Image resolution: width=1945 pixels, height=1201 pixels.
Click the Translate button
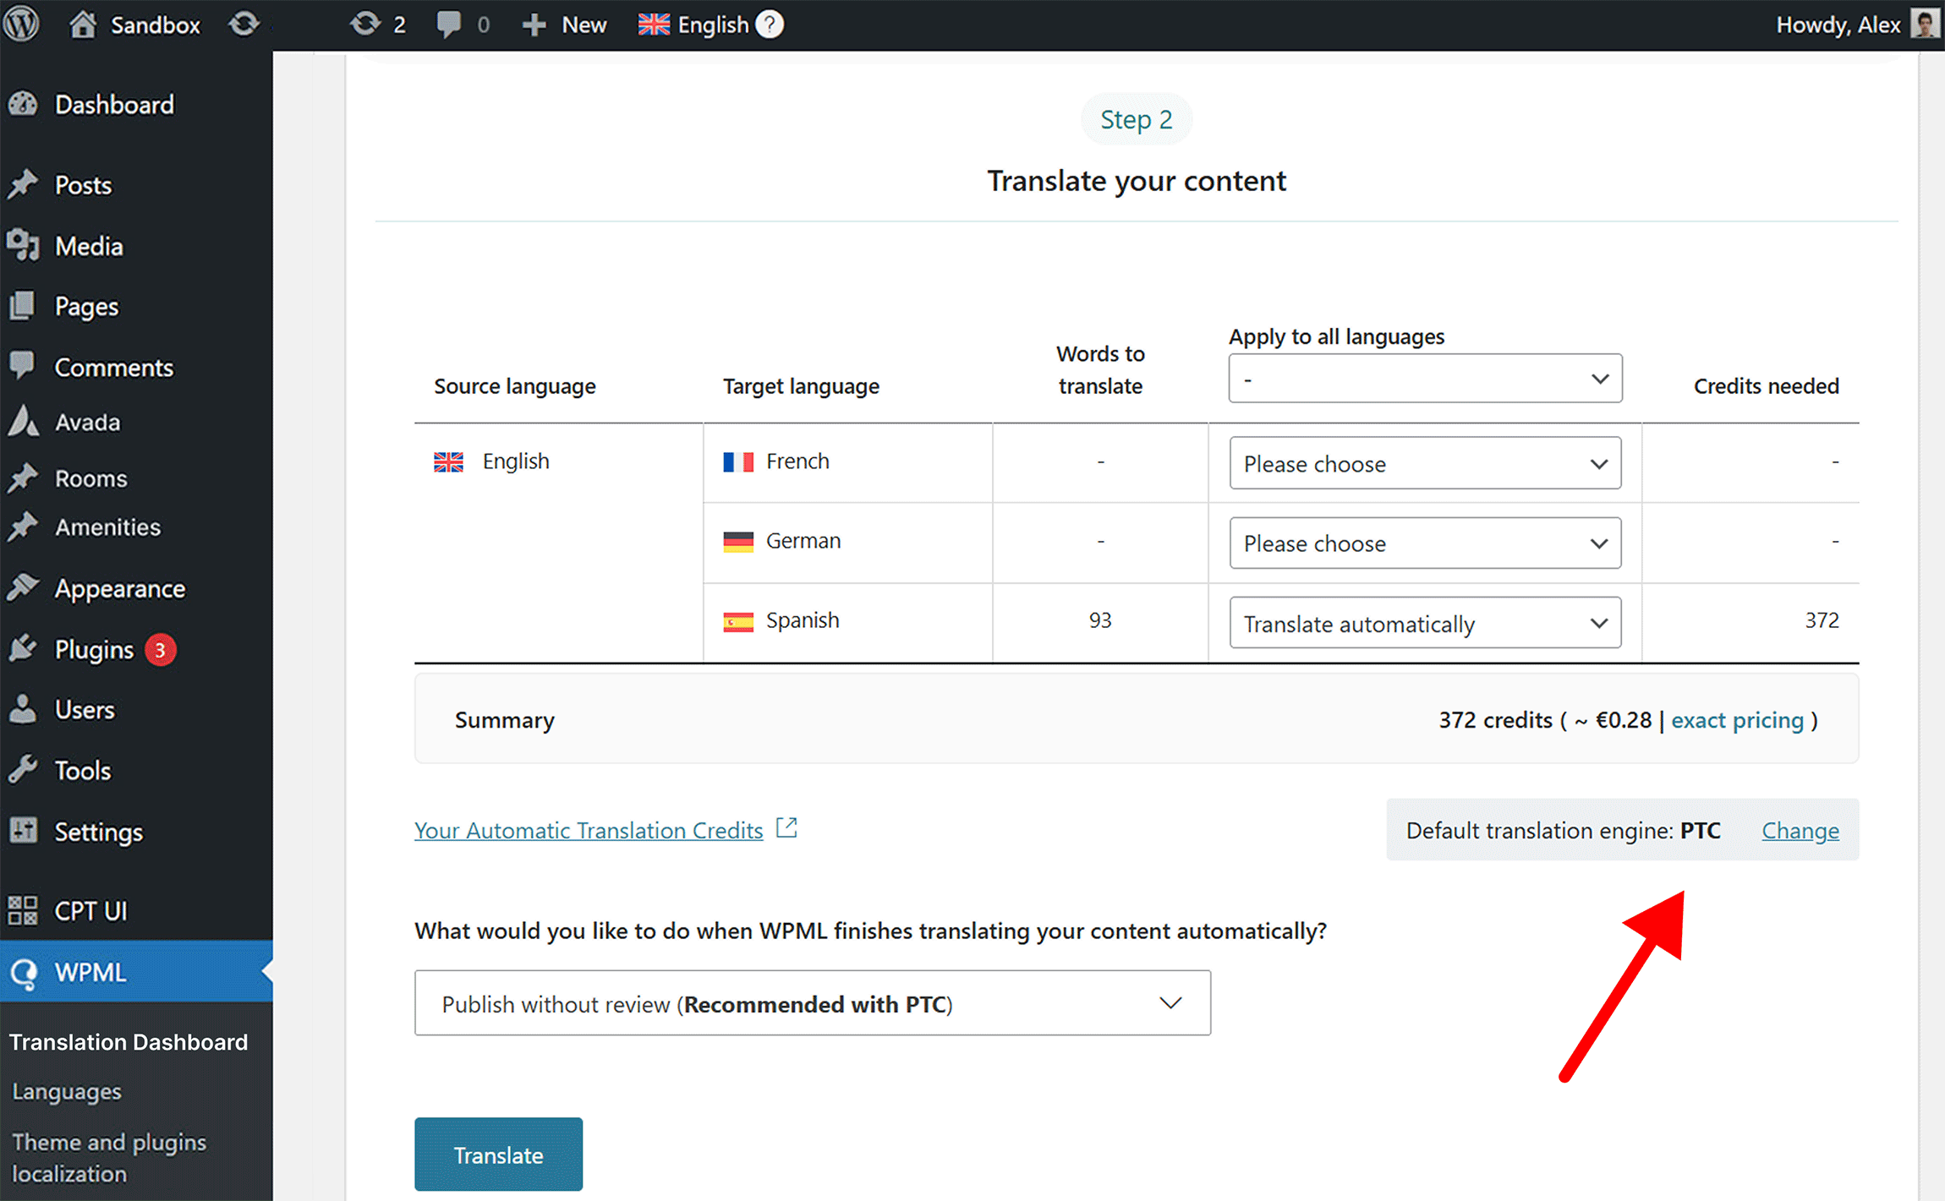coord(498,1155)
